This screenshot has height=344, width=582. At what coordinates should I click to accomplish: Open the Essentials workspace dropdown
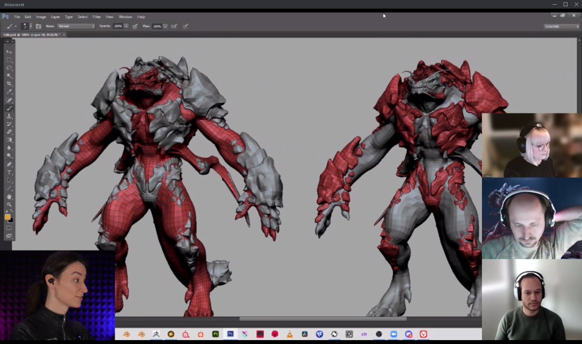pos(562,26)
